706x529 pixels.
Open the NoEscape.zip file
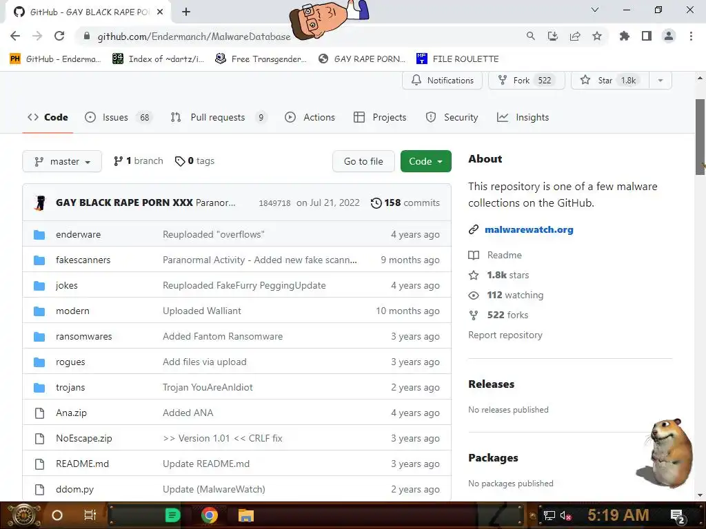(x=83, y=439)
